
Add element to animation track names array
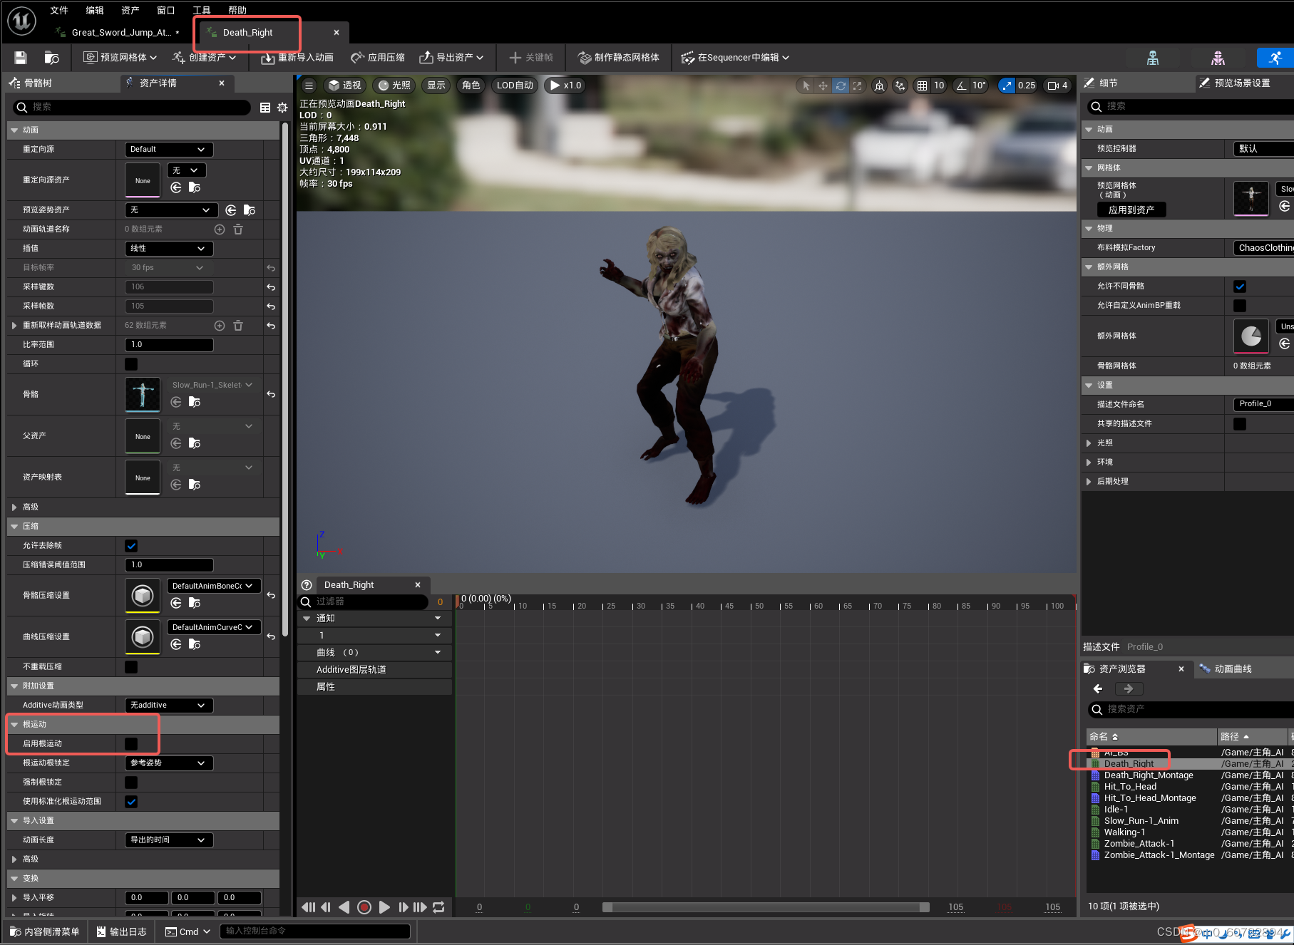[220, 229]
